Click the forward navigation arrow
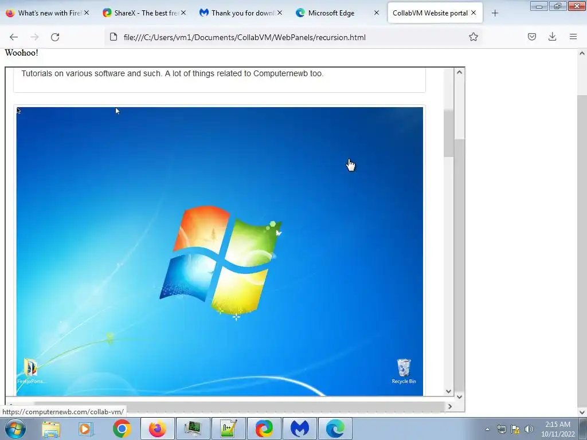The height and width of the screenshot is (440, 587). point(34,37)
